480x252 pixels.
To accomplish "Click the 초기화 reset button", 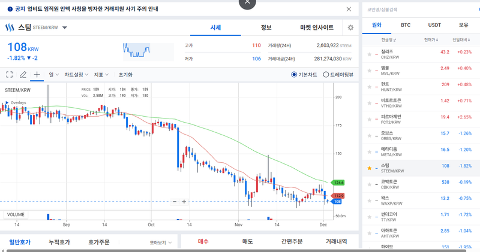I will (x=125, y=75).
